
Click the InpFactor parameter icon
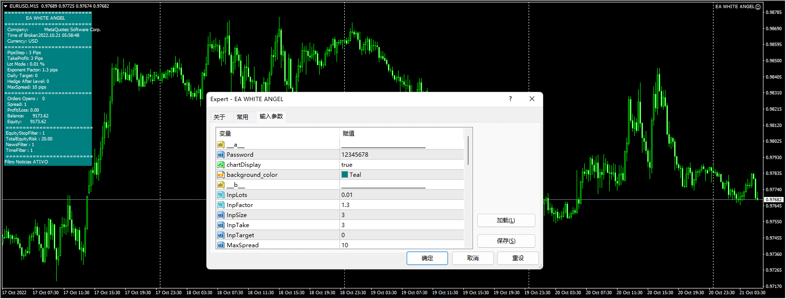pyautogui.click(x=220, y=205)
